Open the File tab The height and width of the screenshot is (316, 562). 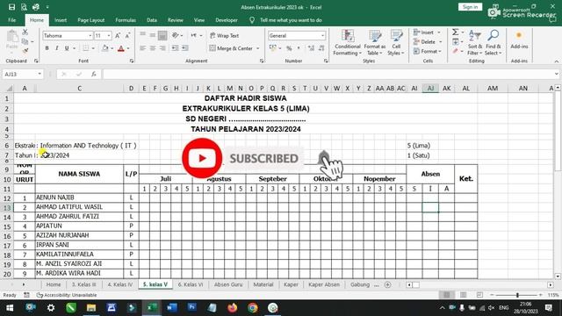[x=11, y=20]
